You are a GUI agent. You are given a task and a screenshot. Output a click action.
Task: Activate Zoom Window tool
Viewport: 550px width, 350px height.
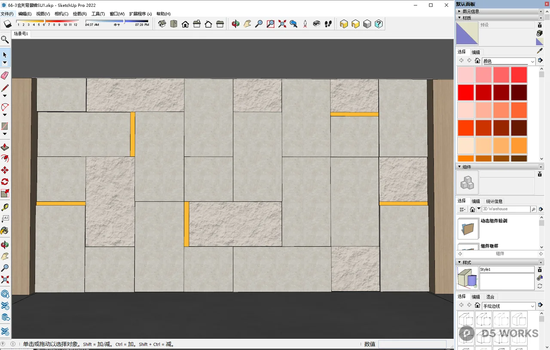coord(270,24)
